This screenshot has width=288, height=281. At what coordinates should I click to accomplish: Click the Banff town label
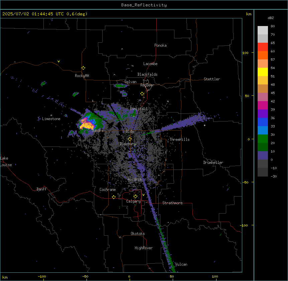pos(41,189)
